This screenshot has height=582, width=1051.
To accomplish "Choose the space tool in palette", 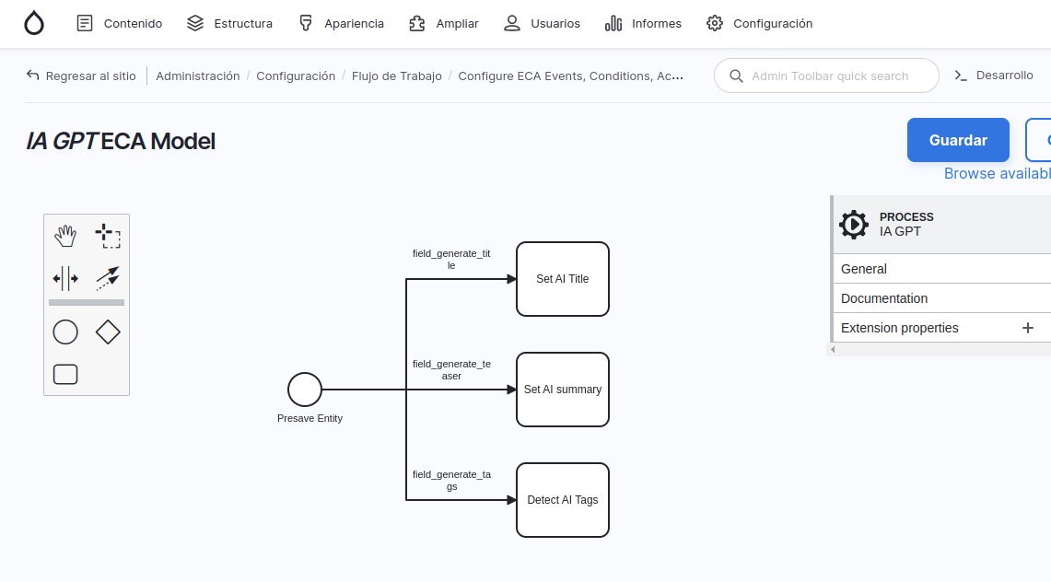I will point(65,277).
